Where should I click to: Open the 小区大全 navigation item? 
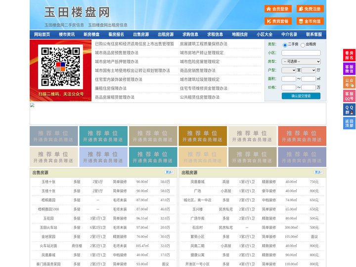pyautogui.click(x=265, y=35)
